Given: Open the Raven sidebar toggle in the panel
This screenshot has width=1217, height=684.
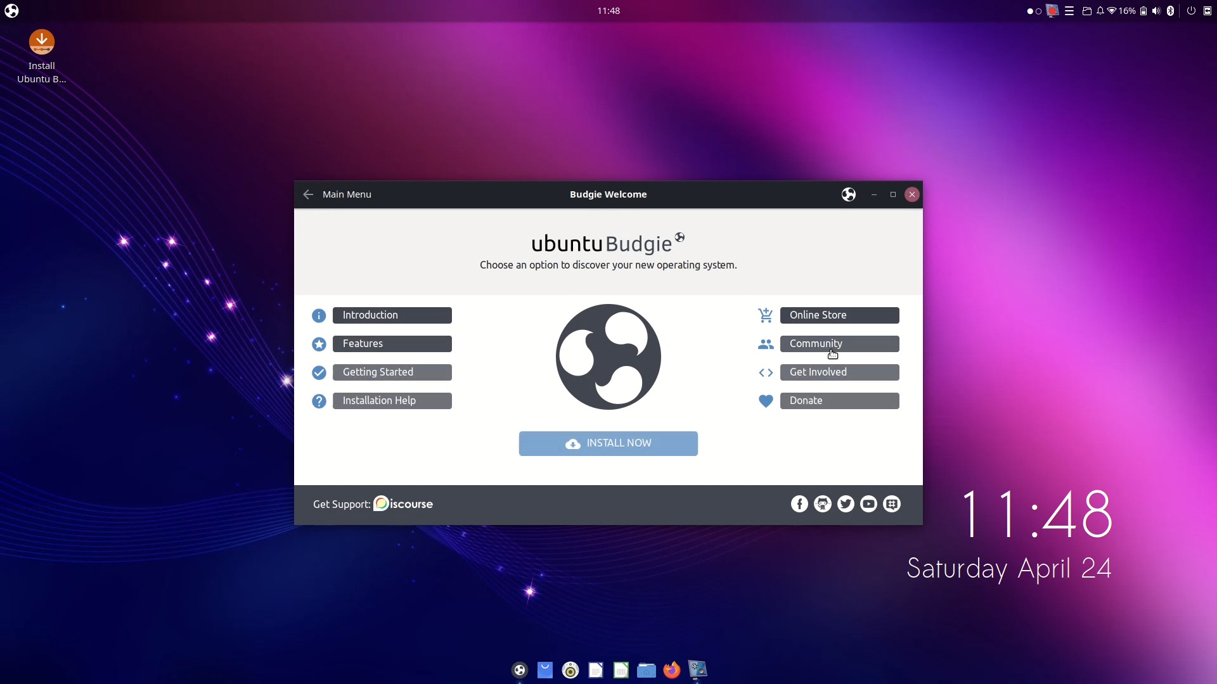Looking at the screenshot, I should coord(1207,11).
